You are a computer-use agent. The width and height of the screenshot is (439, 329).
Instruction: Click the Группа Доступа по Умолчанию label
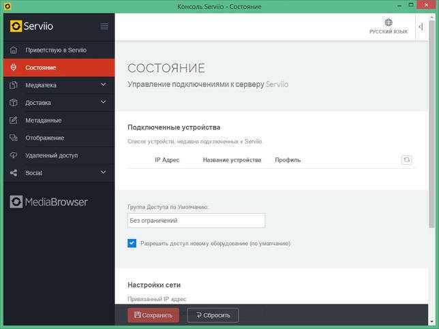tap(168, 207)
